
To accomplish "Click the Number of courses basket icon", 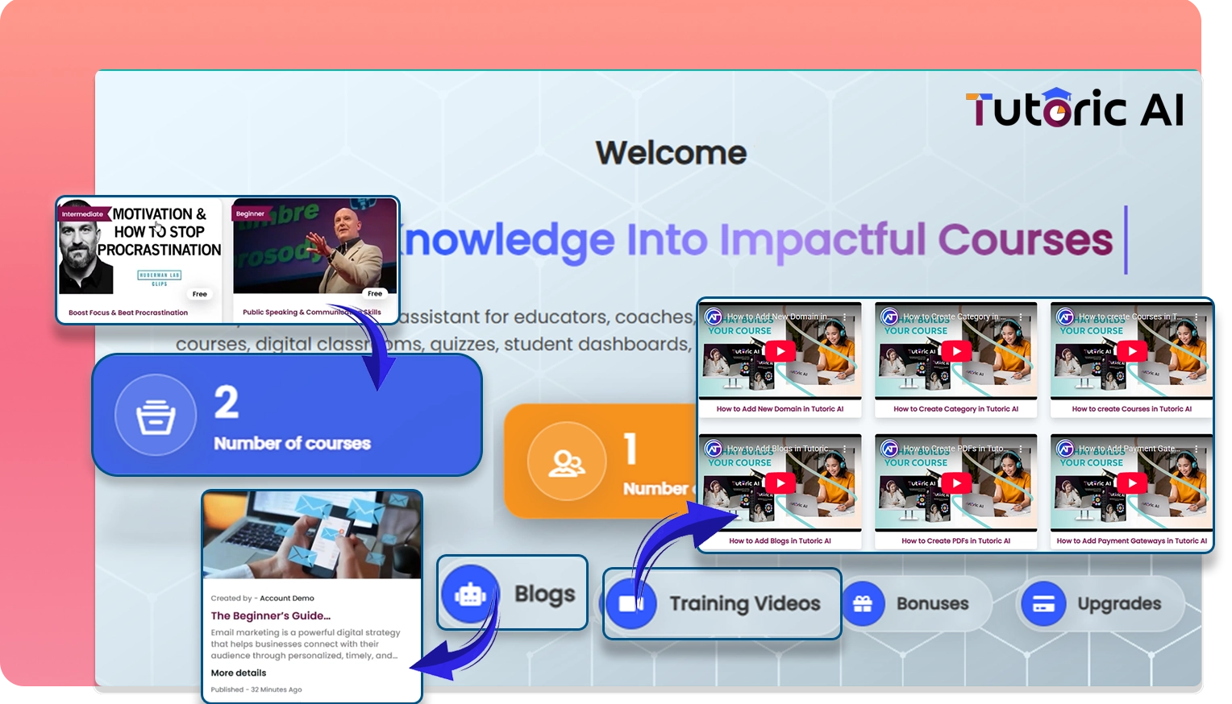I will click(x=156, y=416).
